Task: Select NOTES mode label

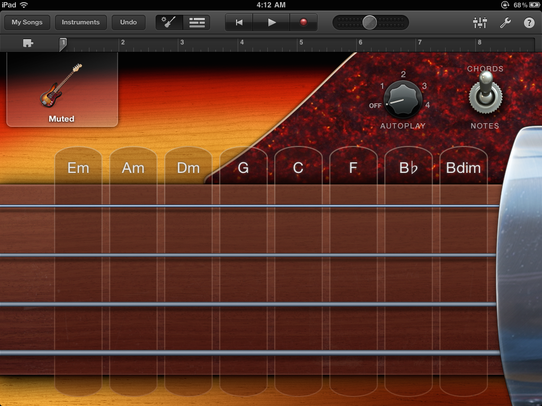Action: coord(485,126)
